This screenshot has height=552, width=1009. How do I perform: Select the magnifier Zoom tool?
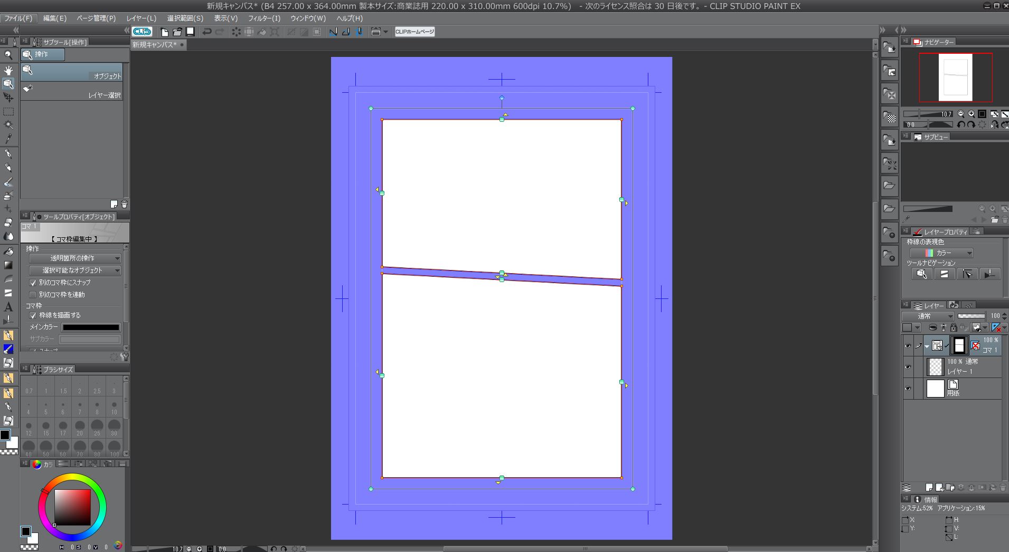coord(8,55)
